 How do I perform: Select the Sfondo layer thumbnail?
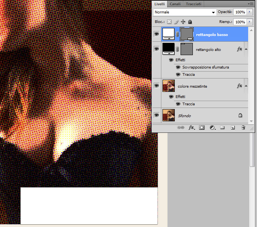[x=169, y=115]
